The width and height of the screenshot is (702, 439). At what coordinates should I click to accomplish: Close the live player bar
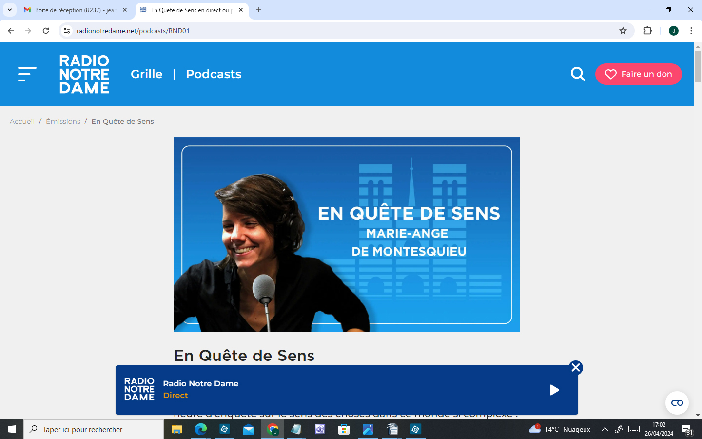coord(576,367)
